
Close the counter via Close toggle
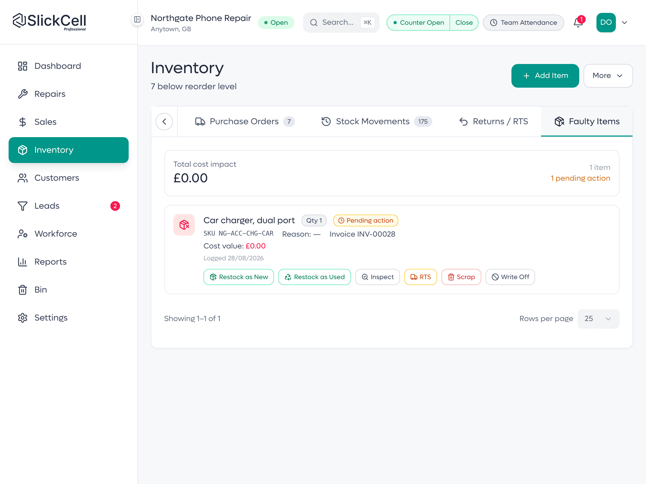tap(464, 23)
